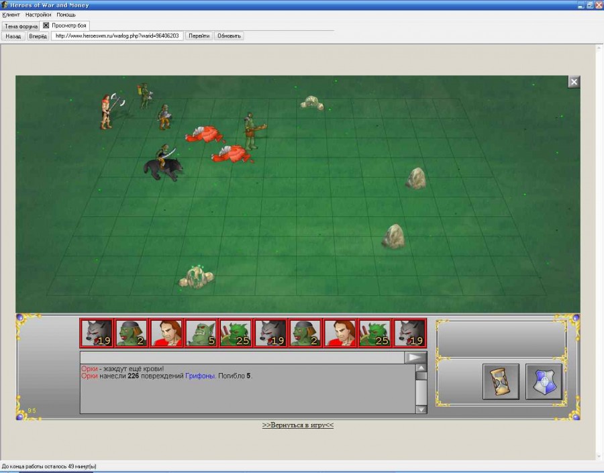Select the ogre with club on battlefield
This screenshot has width=604, height=473.
tap(254, 131)
